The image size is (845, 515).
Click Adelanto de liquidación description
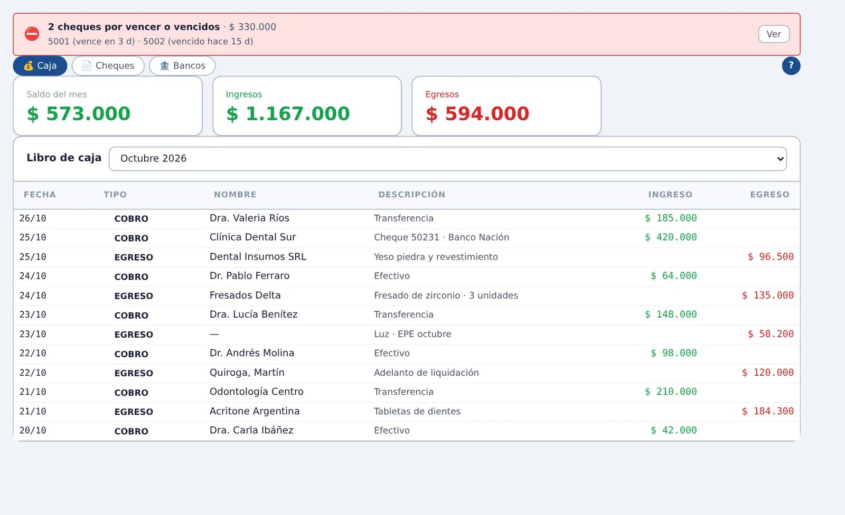coord(426,373)
